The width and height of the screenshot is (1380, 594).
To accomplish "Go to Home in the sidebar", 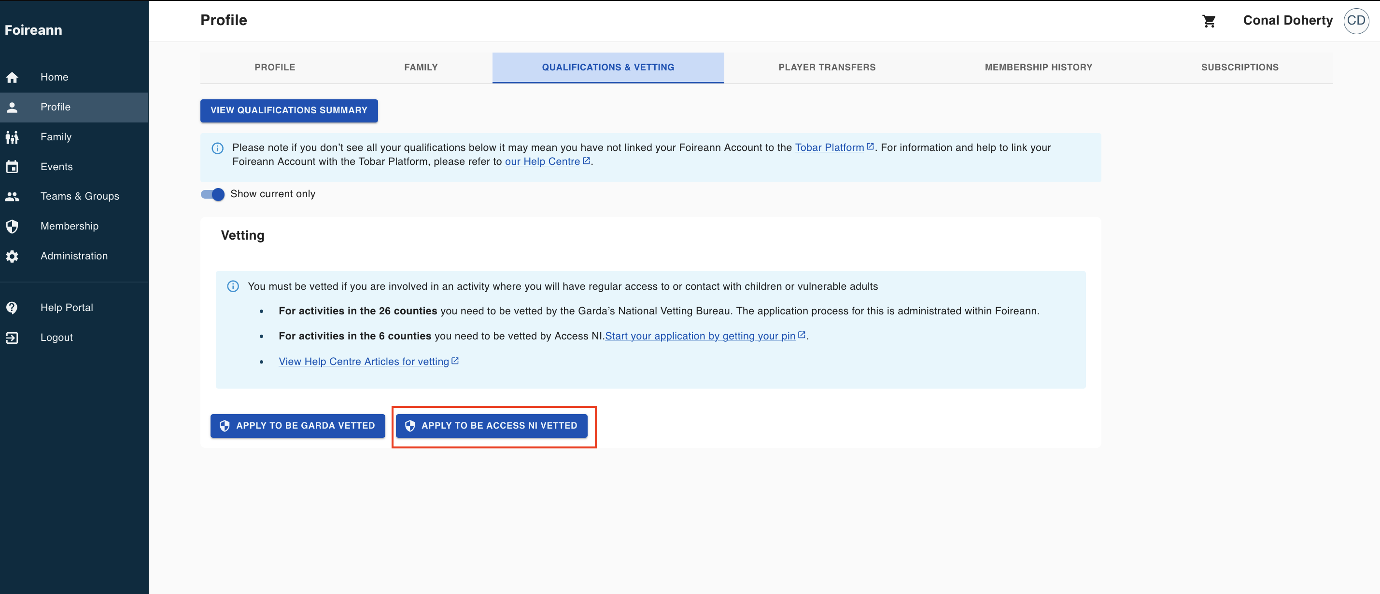I will point(74,78).
